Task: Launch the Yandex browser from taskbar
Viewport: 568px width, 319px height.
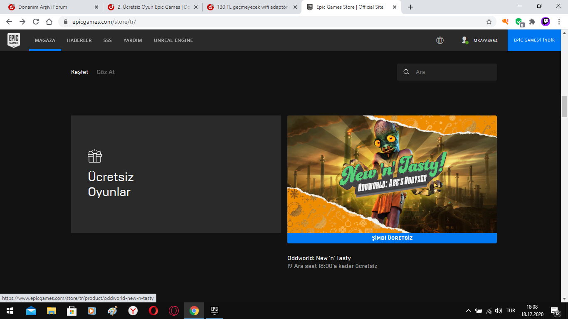Action: point(133,311)
